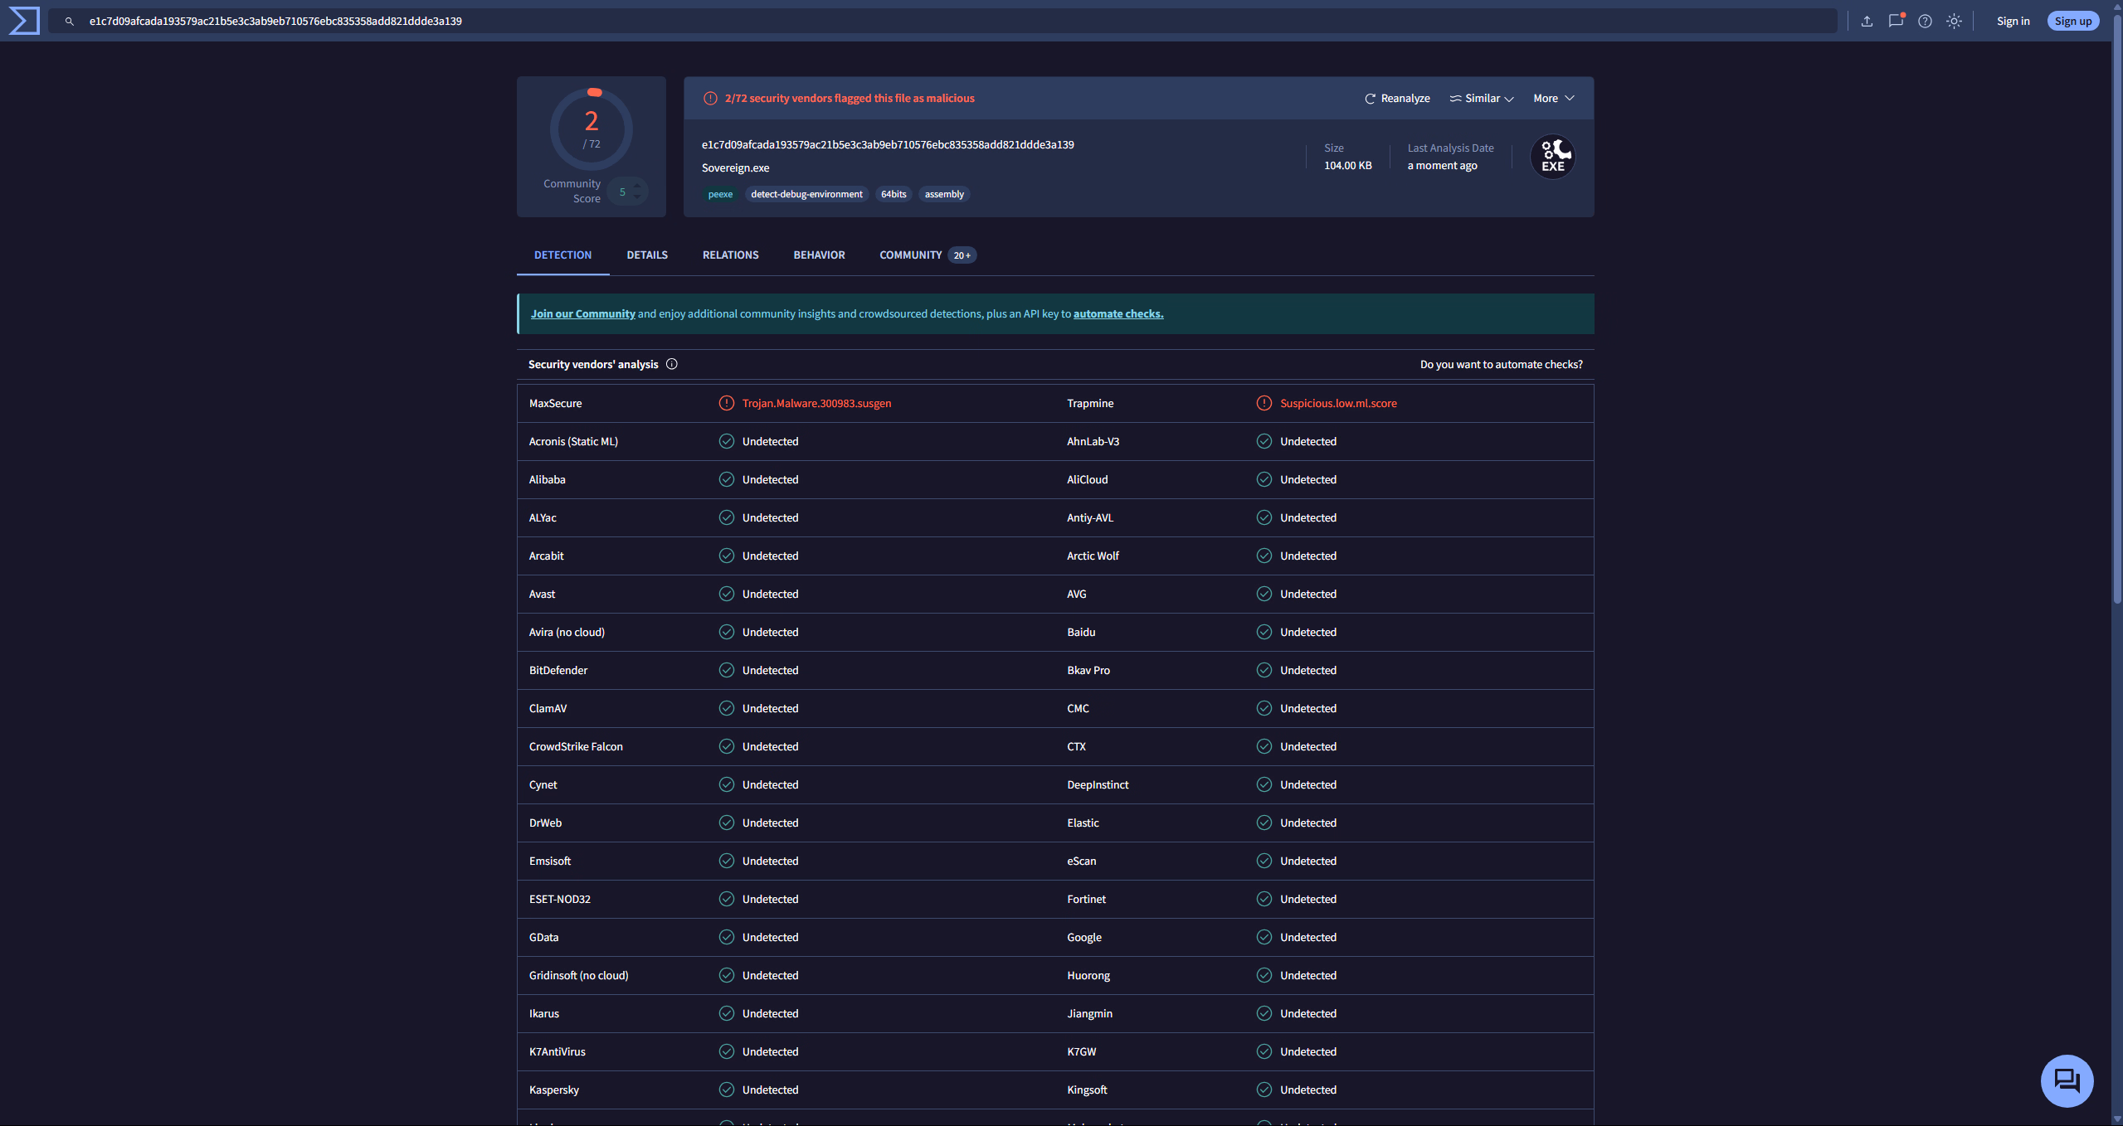Image resolution: width=2123 pixels, height=1126 pixels.
Task: Open the Community tab
Action: (x=910, y=255)
